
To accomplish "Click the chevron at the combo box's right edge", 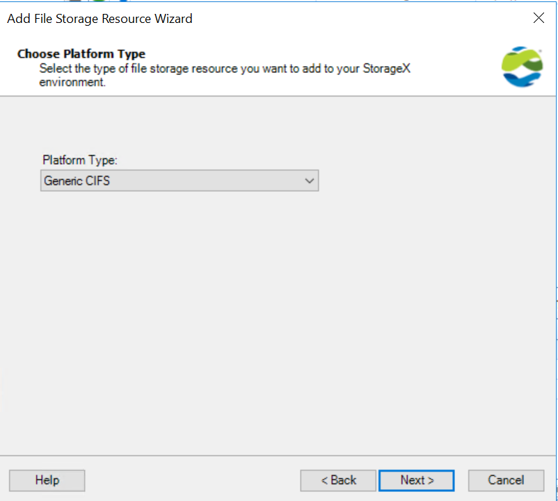I will 309,181.
